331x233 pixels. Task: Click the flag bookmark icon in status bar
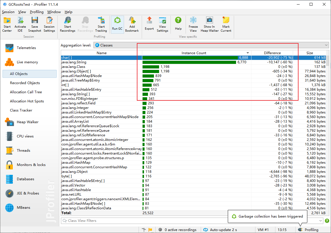[x=150, y=230]
